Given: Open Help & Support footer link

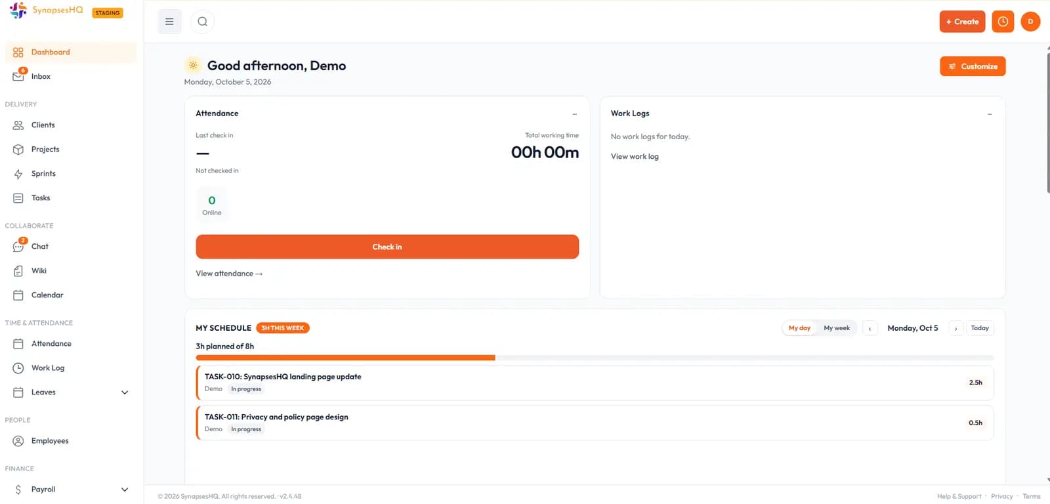Looking at the screenshot, I should tap(959, 497).
